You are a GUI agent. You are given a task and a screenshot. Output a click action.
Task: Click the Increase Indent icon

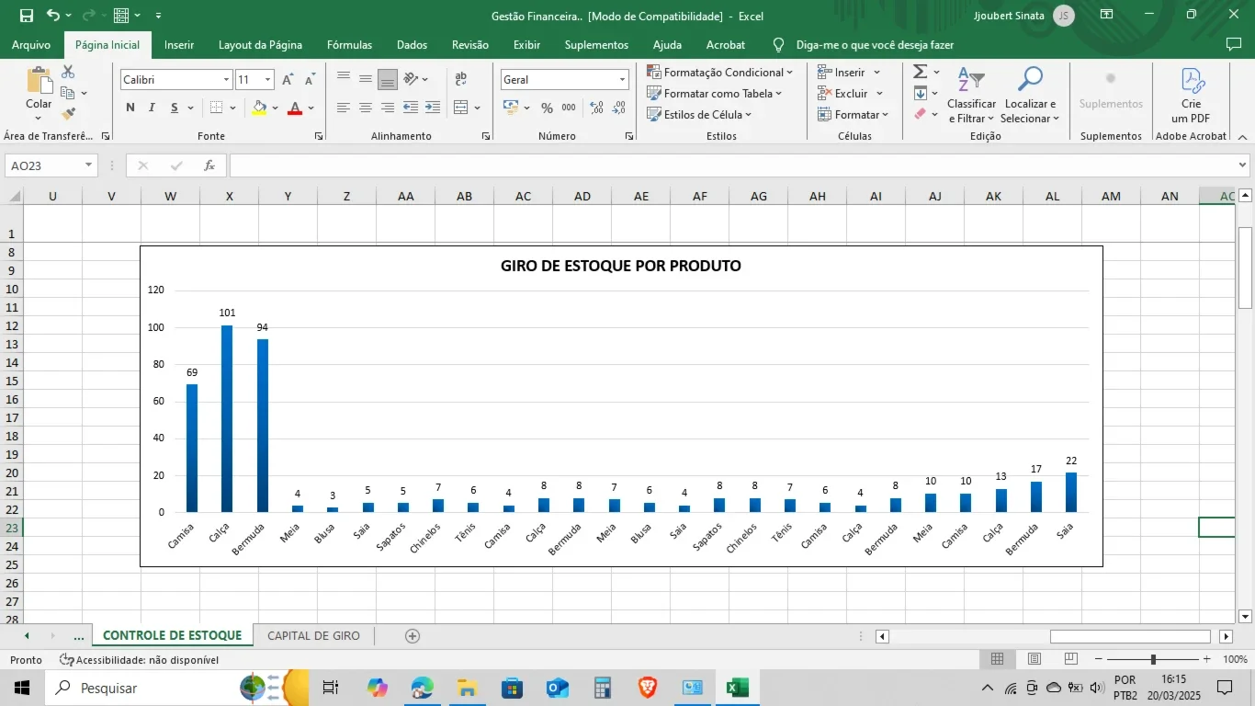pyautogui.click(x=432, y=108)
